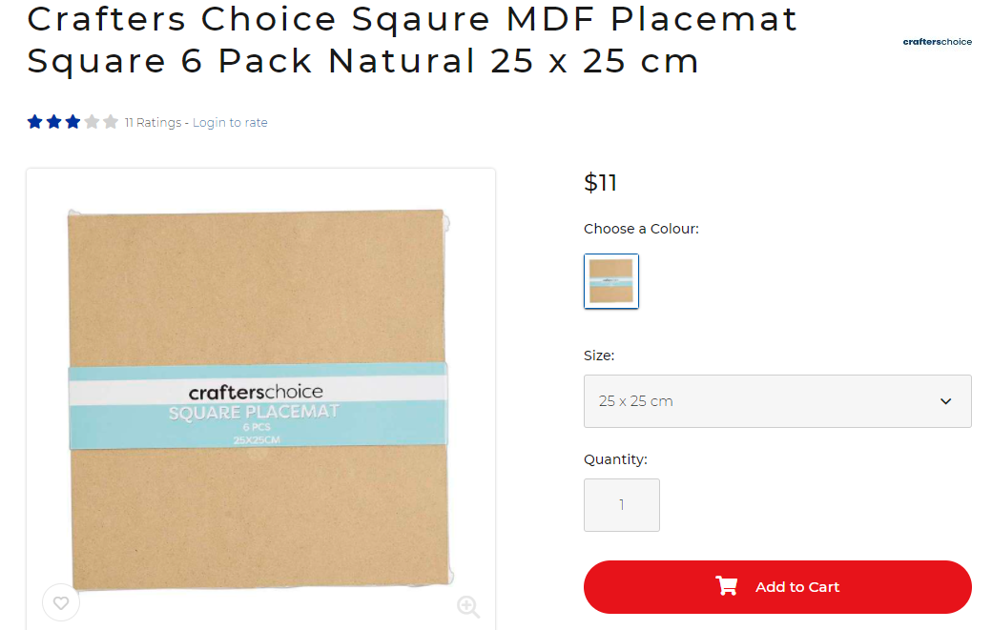Add product to wishlist with heart icon
Viewport: 992px width, 630px height.
pyautogui.click(x=61, y=602)
